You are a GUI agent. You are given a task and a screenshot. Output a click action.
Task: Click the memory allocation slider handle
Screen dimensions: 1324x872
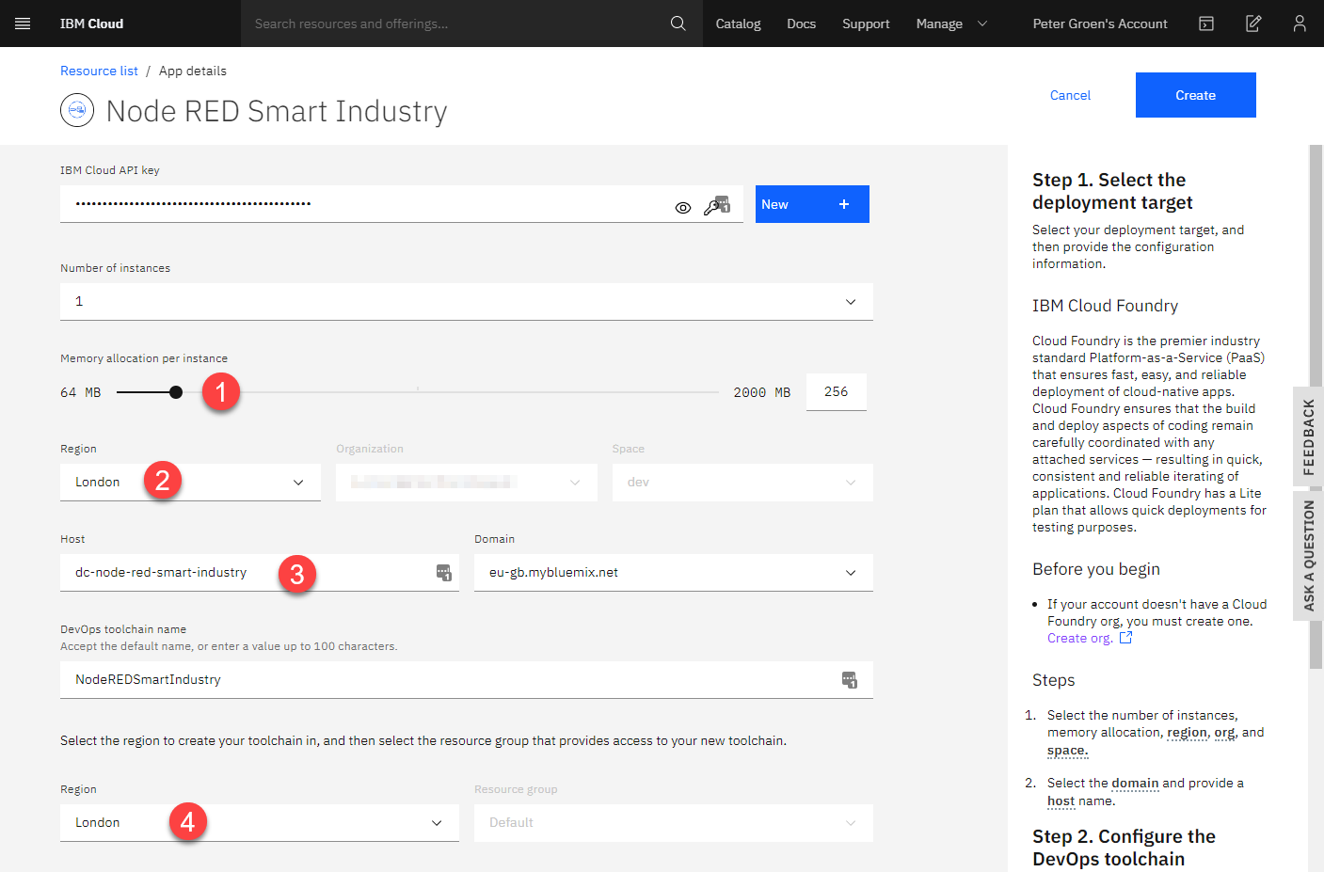click(176, 392)
